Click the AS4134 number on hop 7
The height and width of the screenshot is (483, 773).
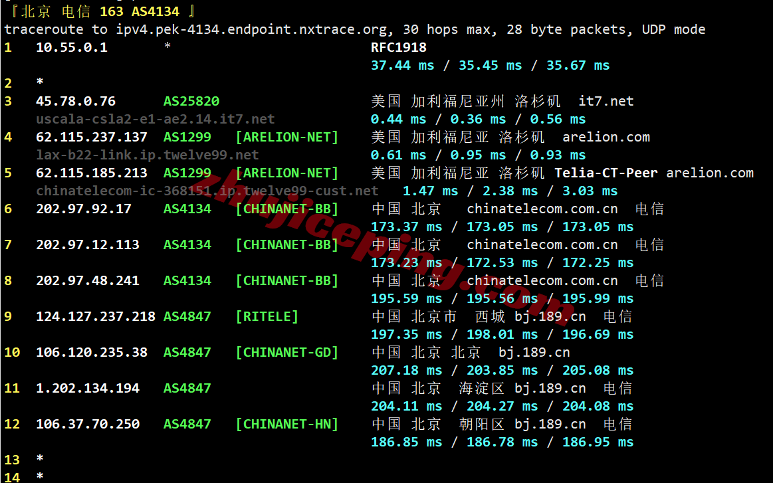click(x=187, y=245)
